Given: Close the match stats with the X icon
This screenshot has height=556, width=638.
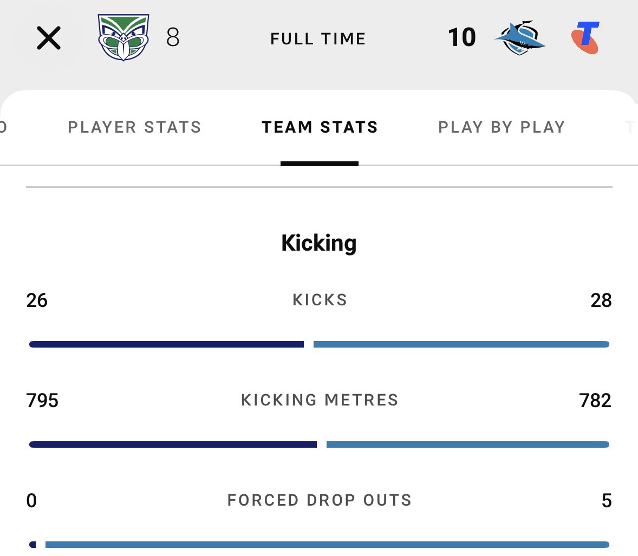Looking at the screenshot, I should (48, 38).
